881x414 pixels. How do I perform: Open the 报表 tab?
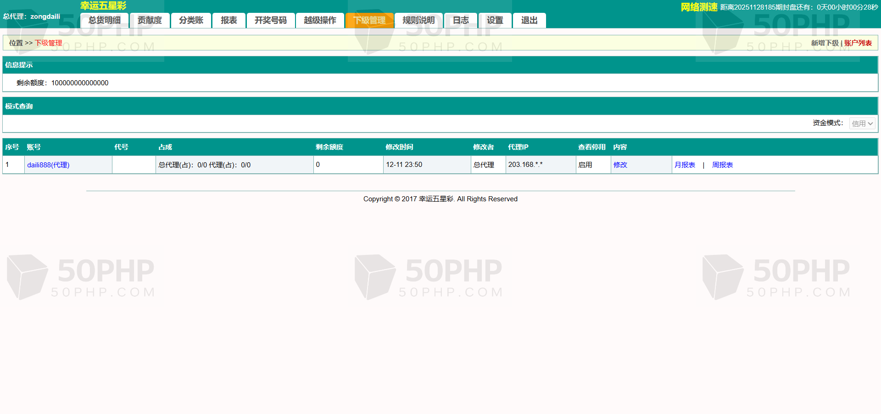[x=229, y=21]
